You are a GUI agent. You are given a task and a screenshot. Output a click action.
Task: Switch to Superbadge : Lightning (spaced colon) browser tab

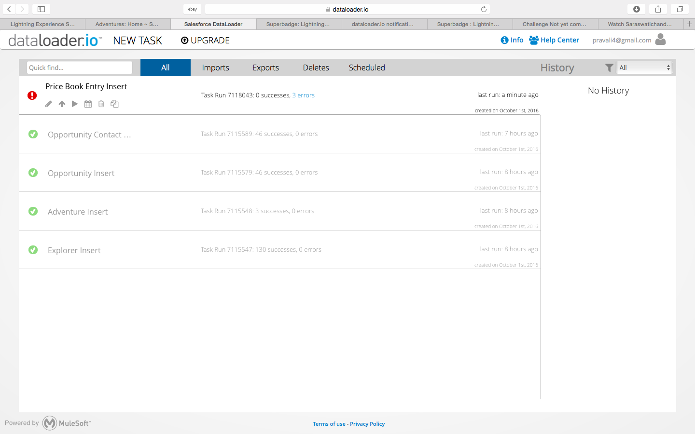[470, 24]
